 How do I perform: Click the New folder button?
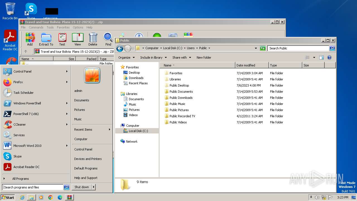[204, 58]
